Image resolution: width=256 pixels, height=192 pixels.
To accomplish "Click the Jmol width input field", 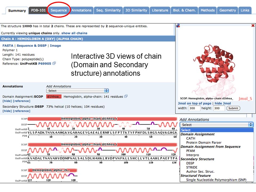I will [194, 108].
